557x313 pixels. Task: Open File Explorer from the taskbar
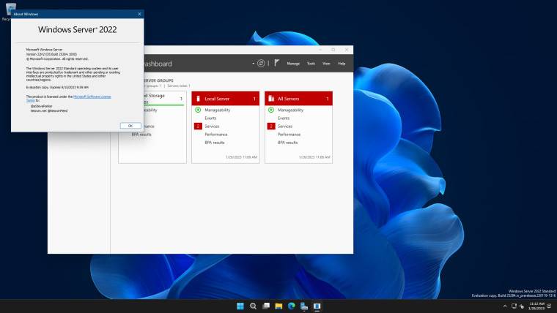click(x=278, y=306)
